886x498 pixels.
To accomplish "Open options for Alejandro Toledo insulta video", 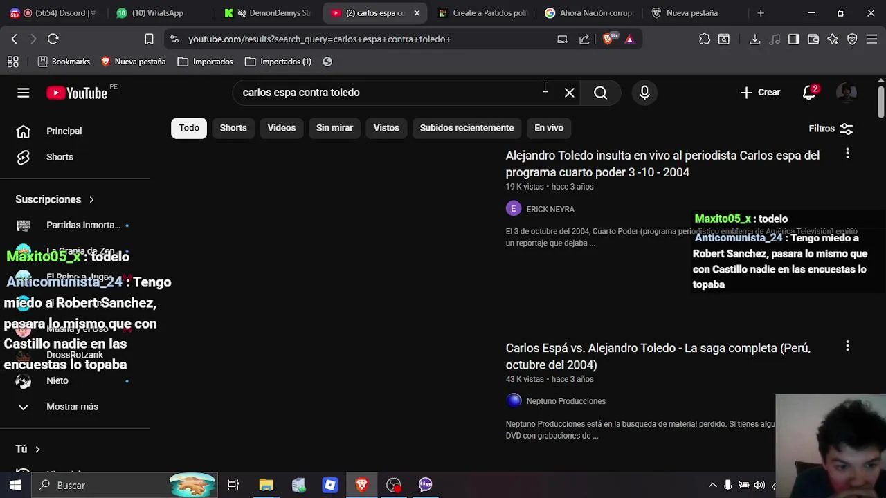I will click(x=847, y=154).
